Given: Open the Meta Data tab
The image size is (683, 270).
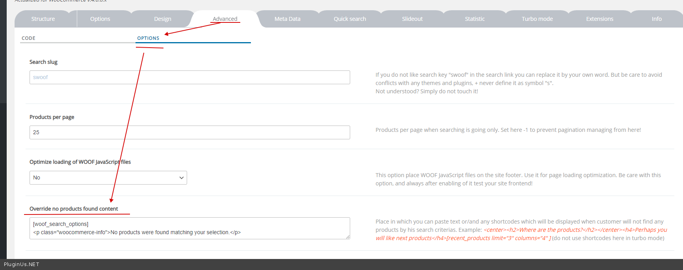Looking at the screenshot, I should [287, 19].
